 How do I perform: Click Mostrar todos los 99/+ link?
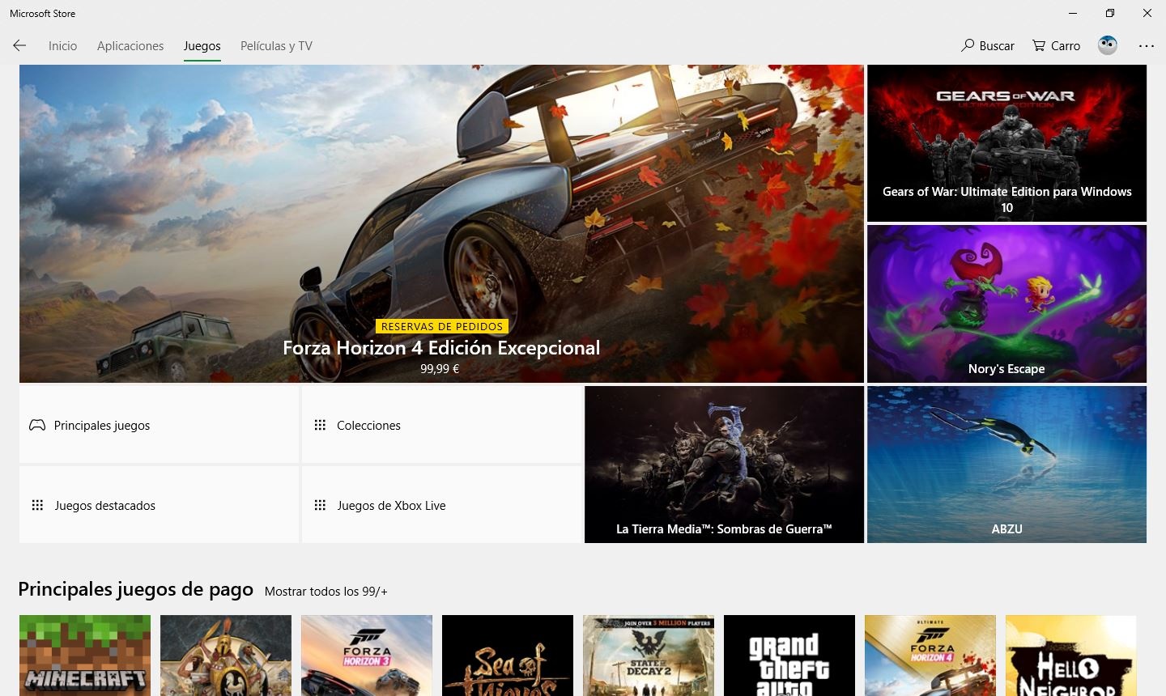(326, 592)
